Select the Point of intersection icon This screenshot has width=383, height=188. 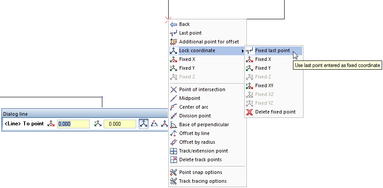coord(173,89)
